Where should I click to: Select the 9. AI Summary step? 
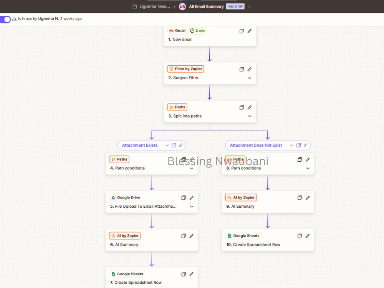tap(268, 202)
